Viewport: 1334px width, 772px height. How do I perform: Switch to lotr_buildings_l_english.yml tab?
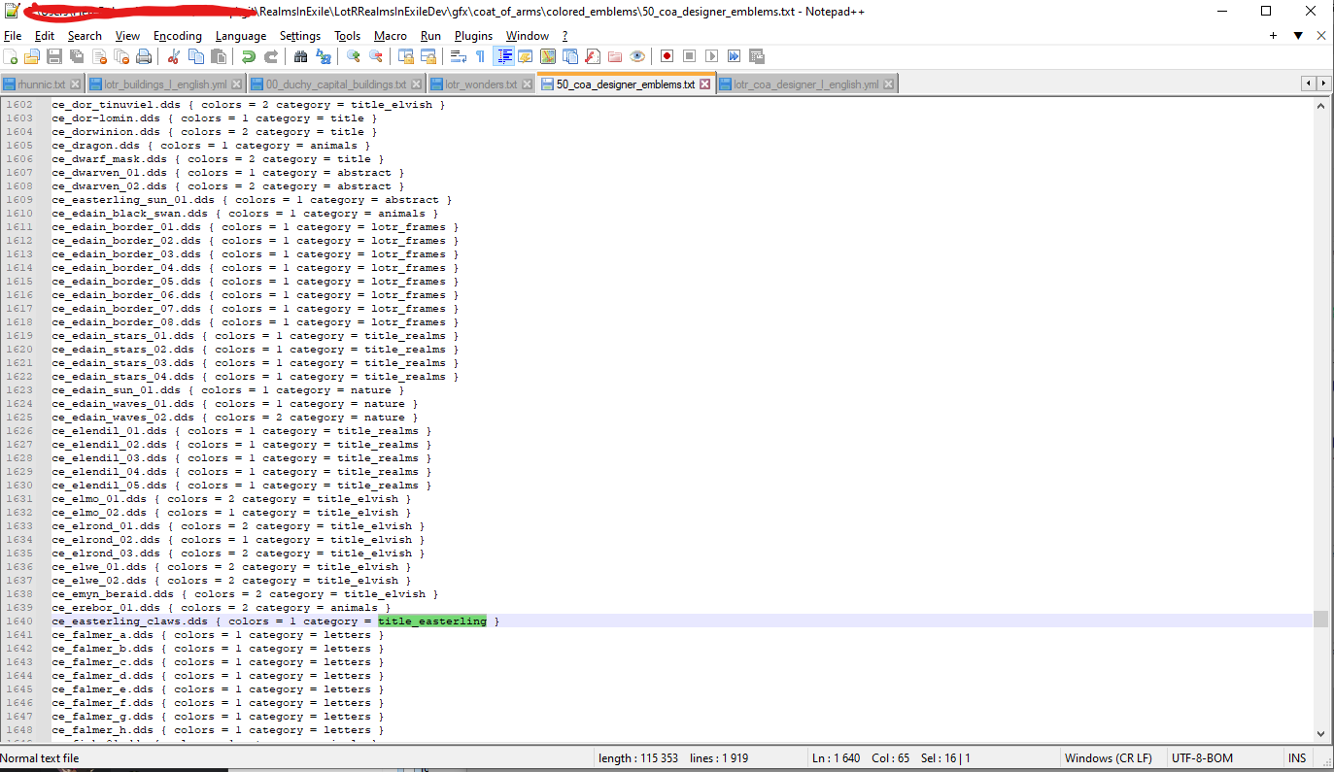[x=165, y=84]
